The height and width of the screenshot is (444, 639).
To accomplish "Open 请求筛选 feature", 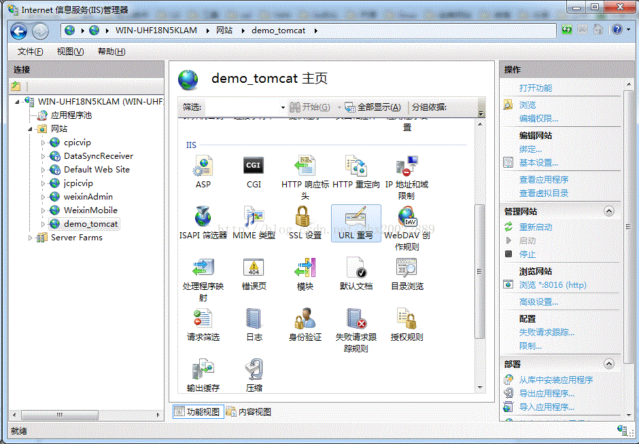I will [203, 325].
